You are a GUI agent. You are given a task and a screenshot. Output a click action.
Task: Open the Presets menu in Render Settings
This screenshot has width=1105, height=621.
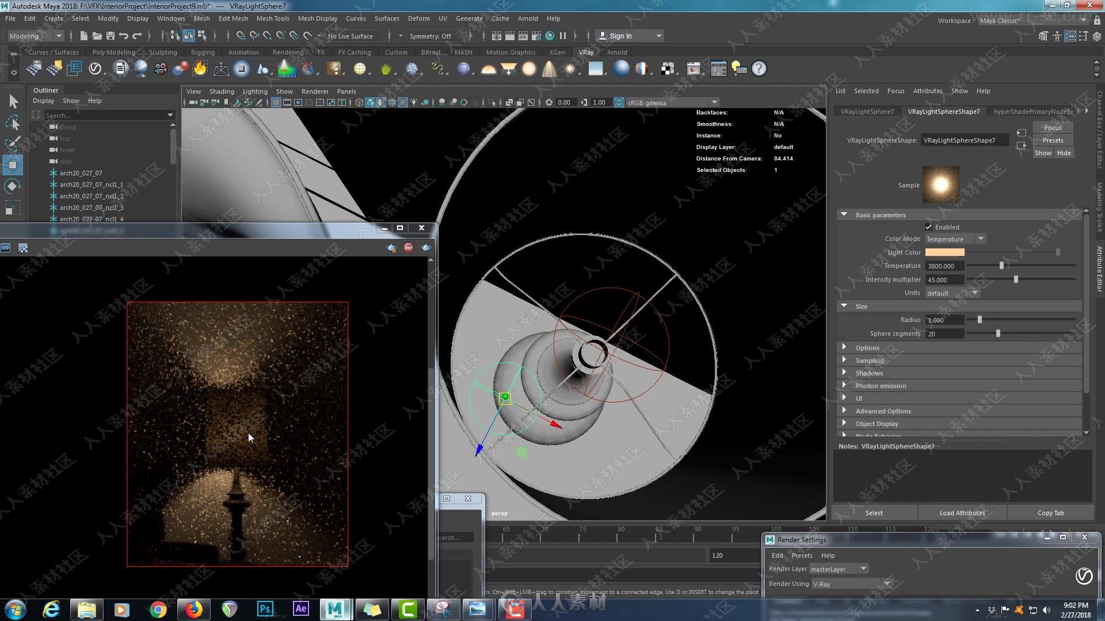(x=802, y=555)
